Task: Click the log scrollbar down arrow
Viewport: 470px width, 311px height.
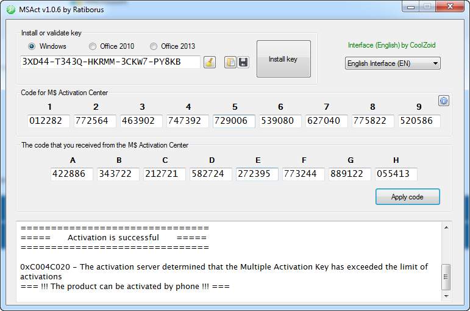Action: coord(446,296)
